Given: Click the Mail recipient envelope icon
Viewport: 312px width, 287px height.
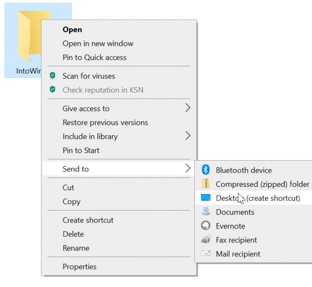Looking at the screenshot, I should (x=205, y=253).
